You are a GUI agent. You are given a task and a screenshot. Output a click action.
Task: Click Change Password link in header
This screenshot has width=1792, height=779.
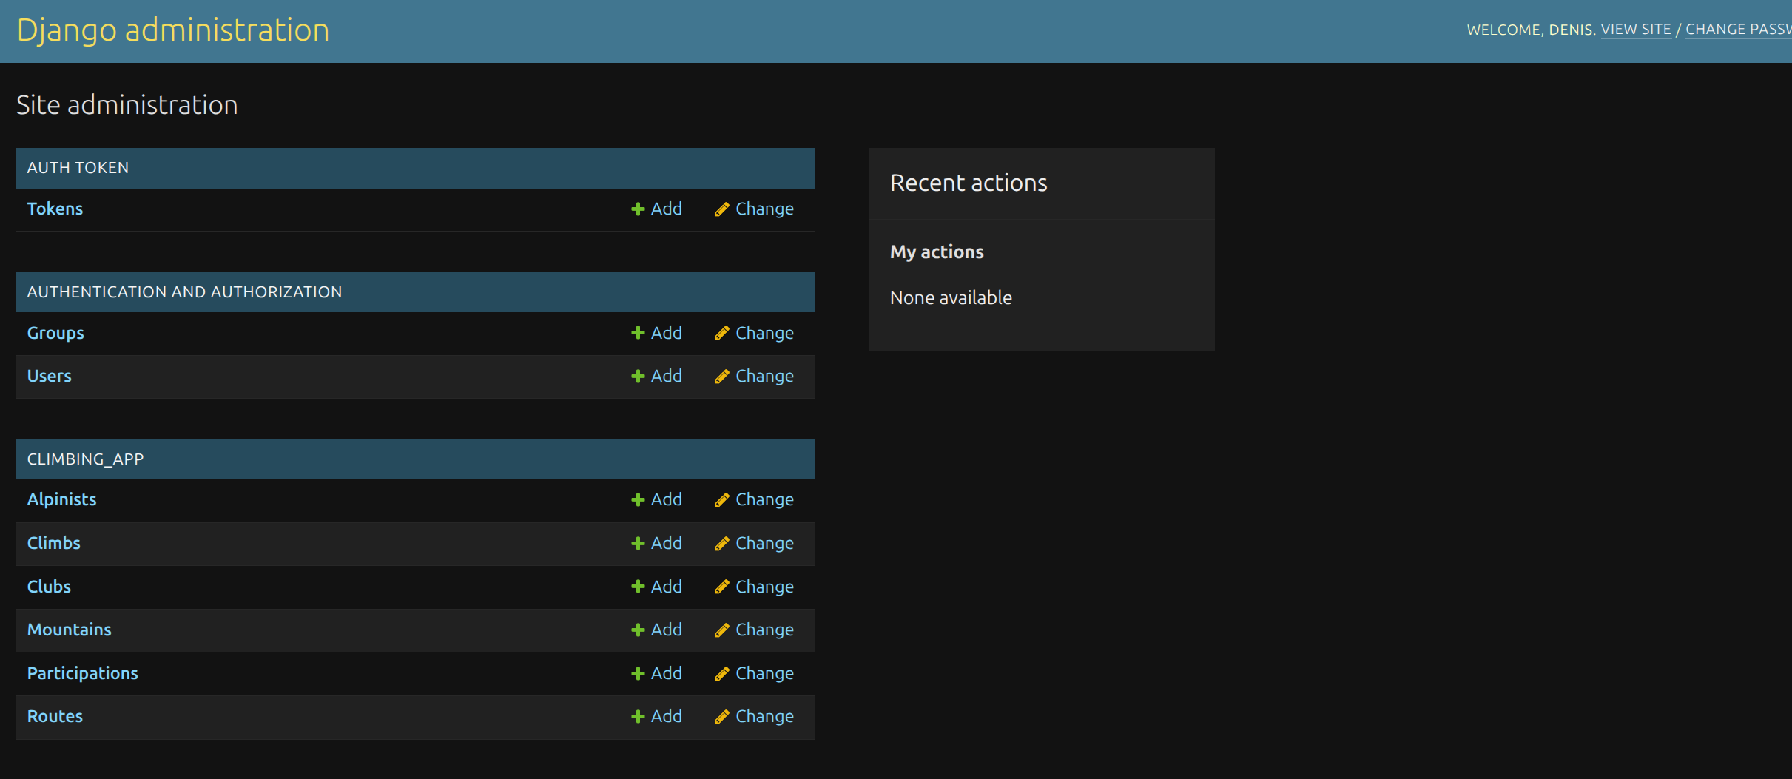(1737, 30)
